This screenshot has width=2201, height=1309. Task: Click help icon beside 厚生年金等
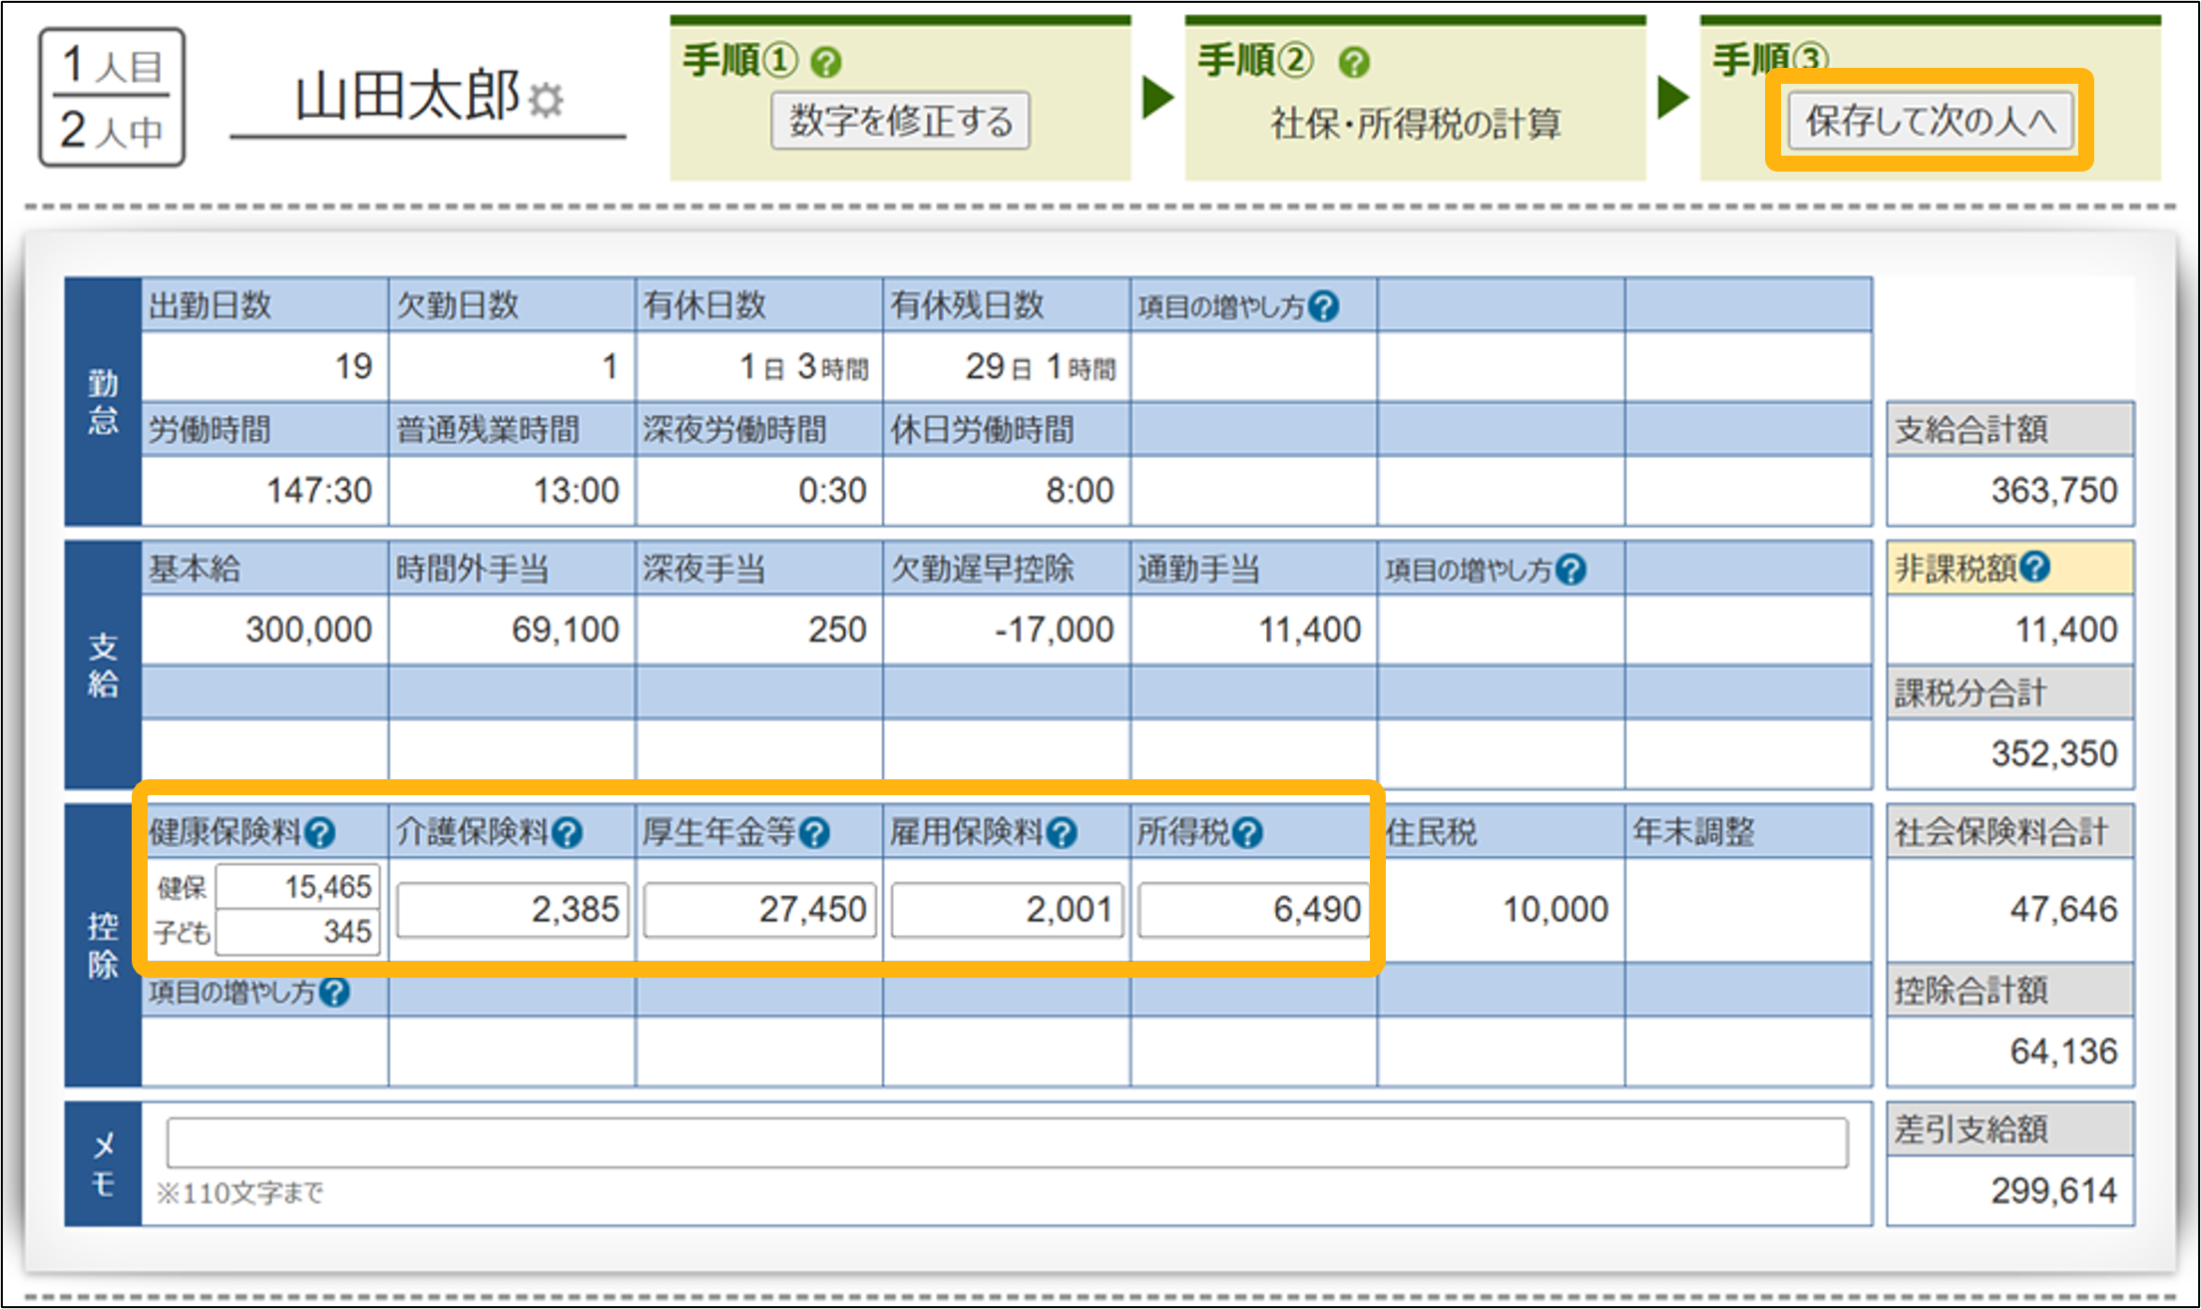tap(815, 832)
